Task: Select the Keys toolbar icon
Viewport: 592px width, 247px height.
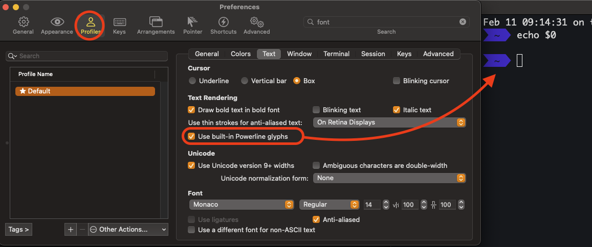Action: 119,25
